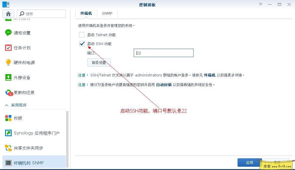Click the sidebar vertical scrollbar
Viewport: 295px width, 170px height.
pyautogui.click(x=67, y=139)
